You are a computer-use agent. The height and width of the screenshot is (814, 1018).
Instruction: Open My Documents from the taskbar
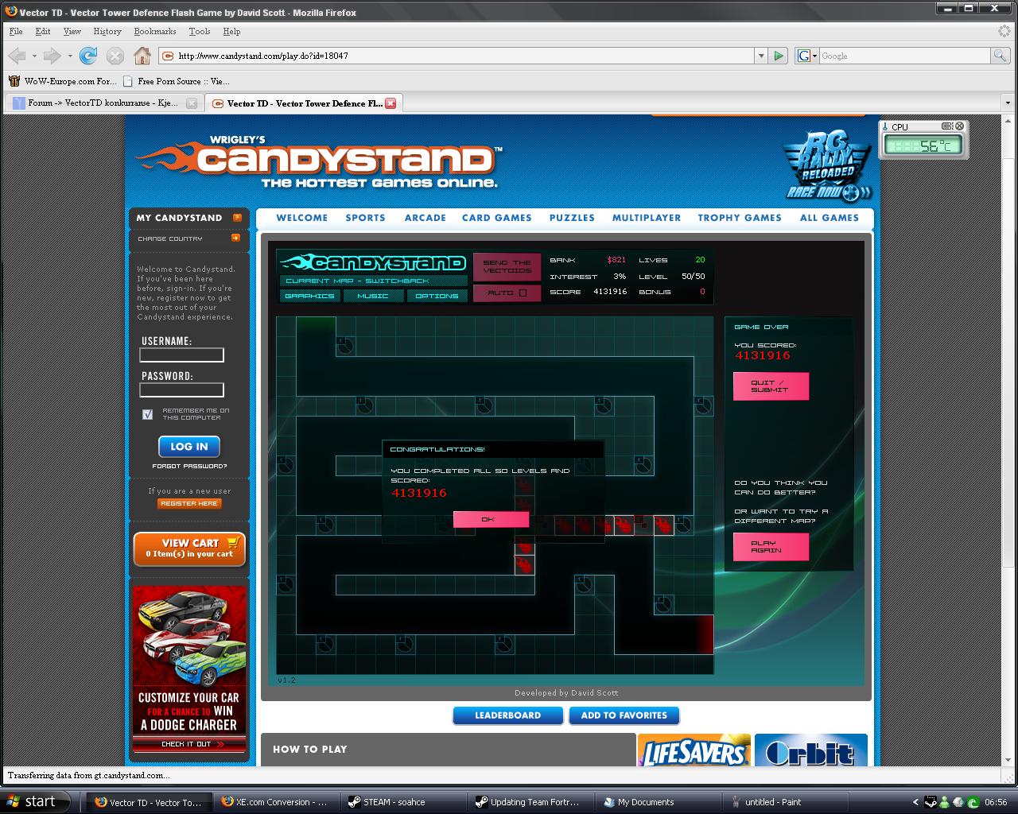(658, 802)
